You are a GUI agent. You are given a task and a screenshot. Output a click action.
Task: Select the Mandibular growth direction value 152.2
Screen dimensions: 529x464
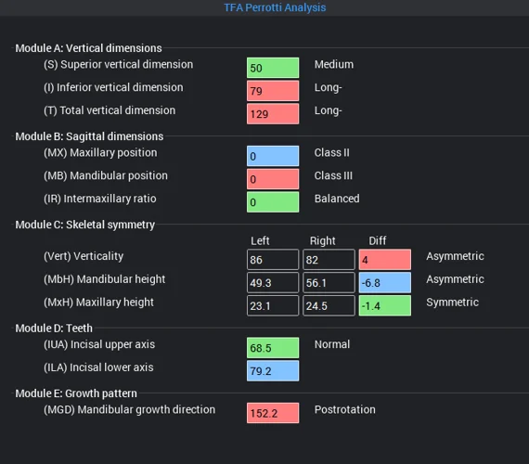click(x=273, y=413)
